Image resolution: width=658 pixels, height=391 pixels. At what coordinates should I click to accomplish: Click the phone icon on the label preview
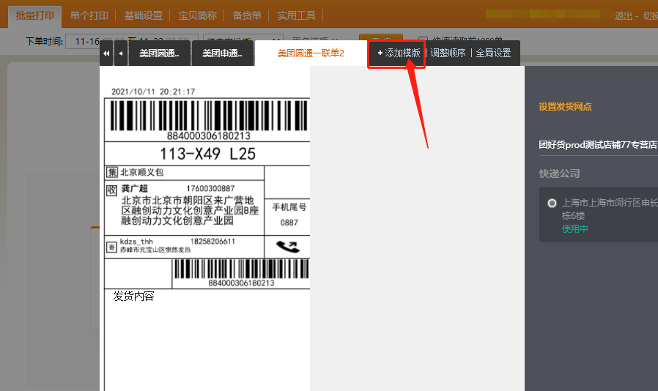(287, 246)
